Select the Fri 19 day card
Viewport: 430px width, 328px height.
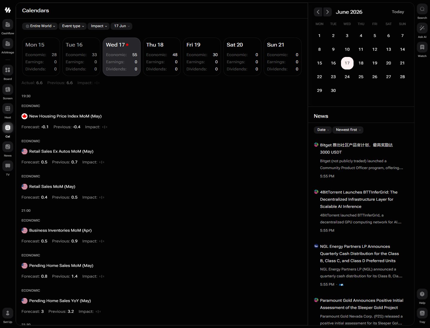pyautogui.click(x=202, y=57)
